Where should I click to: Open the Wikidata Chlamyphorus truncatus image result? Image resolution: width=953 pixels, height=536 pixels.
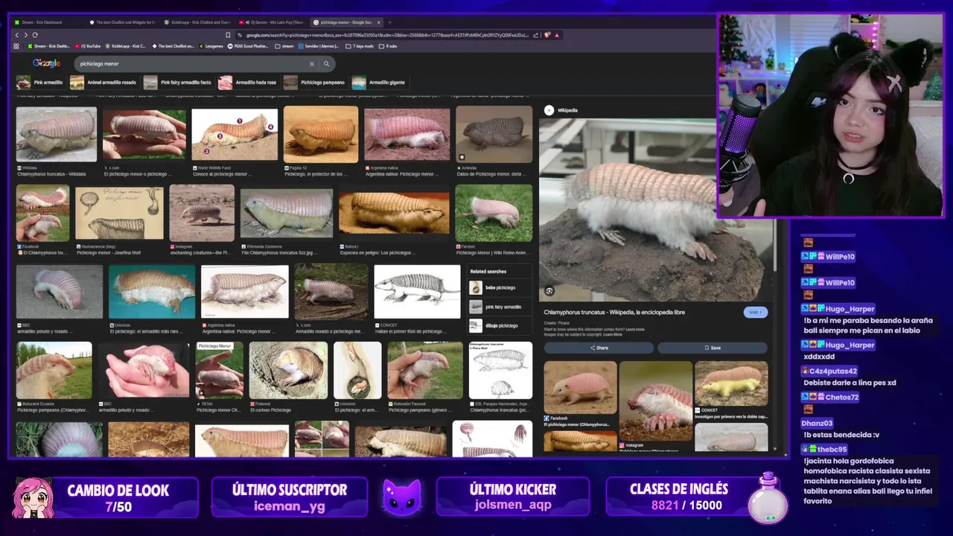(57, 135)
